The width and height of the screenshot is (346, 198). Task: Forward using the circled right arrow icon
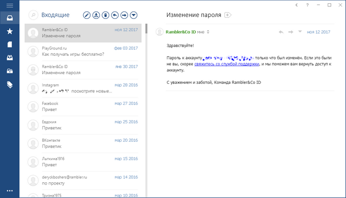pos(124,15)
